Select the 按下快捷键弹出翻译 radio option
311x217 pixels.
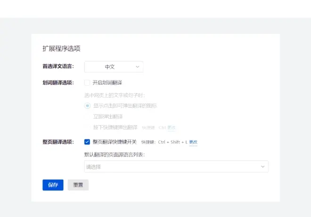(x=87, y=127)
